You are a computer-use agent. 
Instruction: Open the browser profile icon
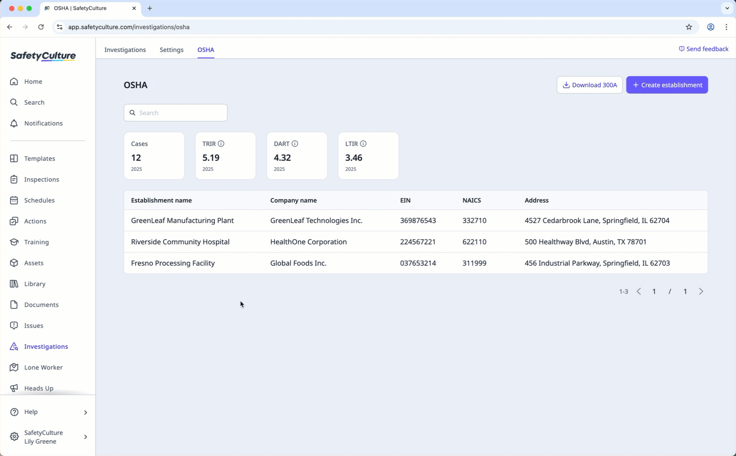pos(711,27)
